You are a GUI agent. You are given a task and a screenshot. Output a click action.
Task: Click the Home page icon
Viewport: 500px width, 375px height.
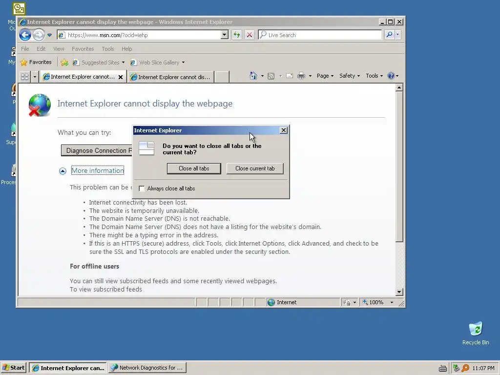click(x=253, y=76)
